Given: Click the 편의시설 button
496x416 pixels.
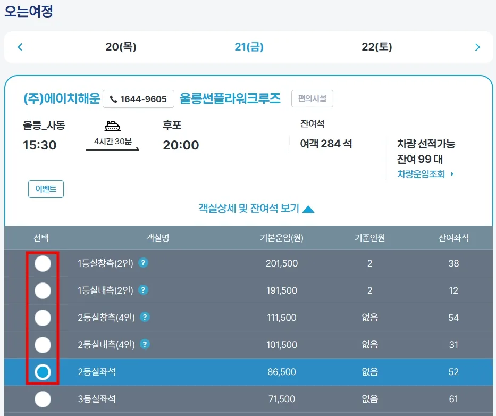Looking at the screenshot, I should (x=312, y=98).
